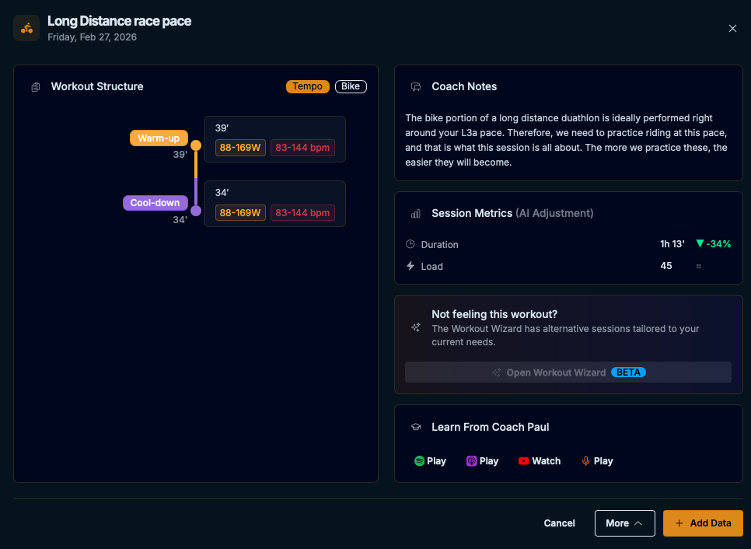The width and height of the screenshot is (751, 549).
Task: Click the YouTube Watch icon
Action: 524,461
